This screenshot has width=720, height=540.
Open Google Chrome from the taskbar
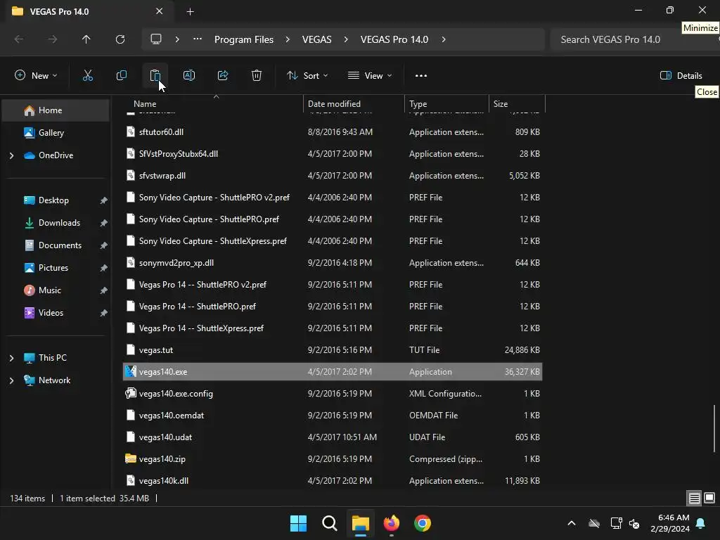[x=423, y=523]
